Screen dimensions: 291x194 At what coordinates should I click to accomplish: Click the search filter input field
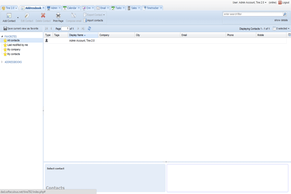[x=252, y=15]
